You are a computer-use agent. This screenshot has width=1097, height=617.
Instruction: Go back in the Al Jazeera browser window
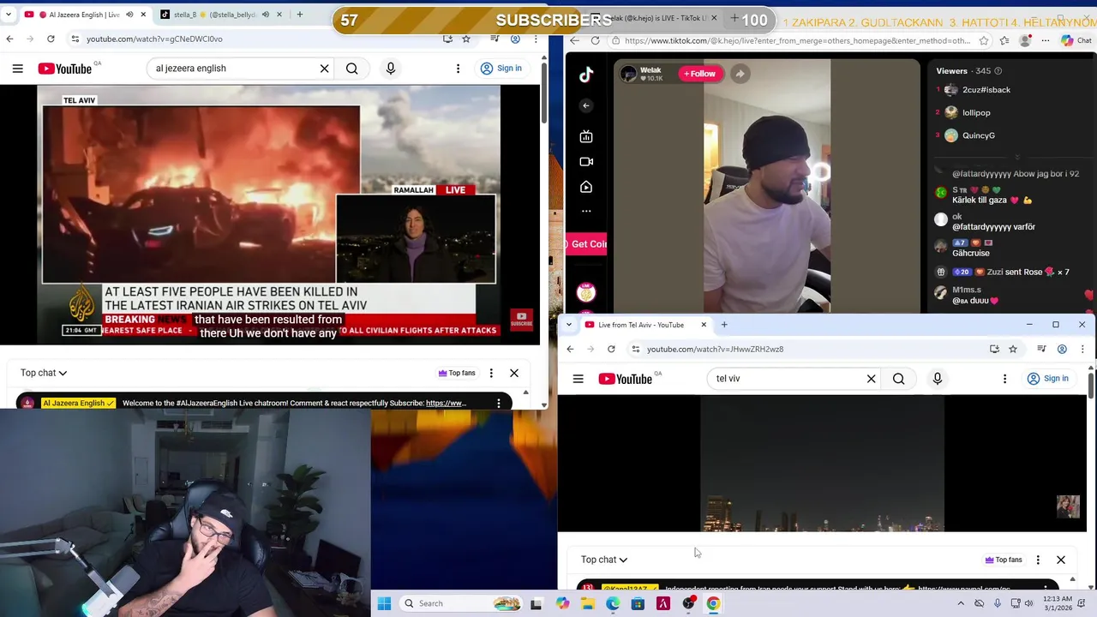[x=9, y=39]
